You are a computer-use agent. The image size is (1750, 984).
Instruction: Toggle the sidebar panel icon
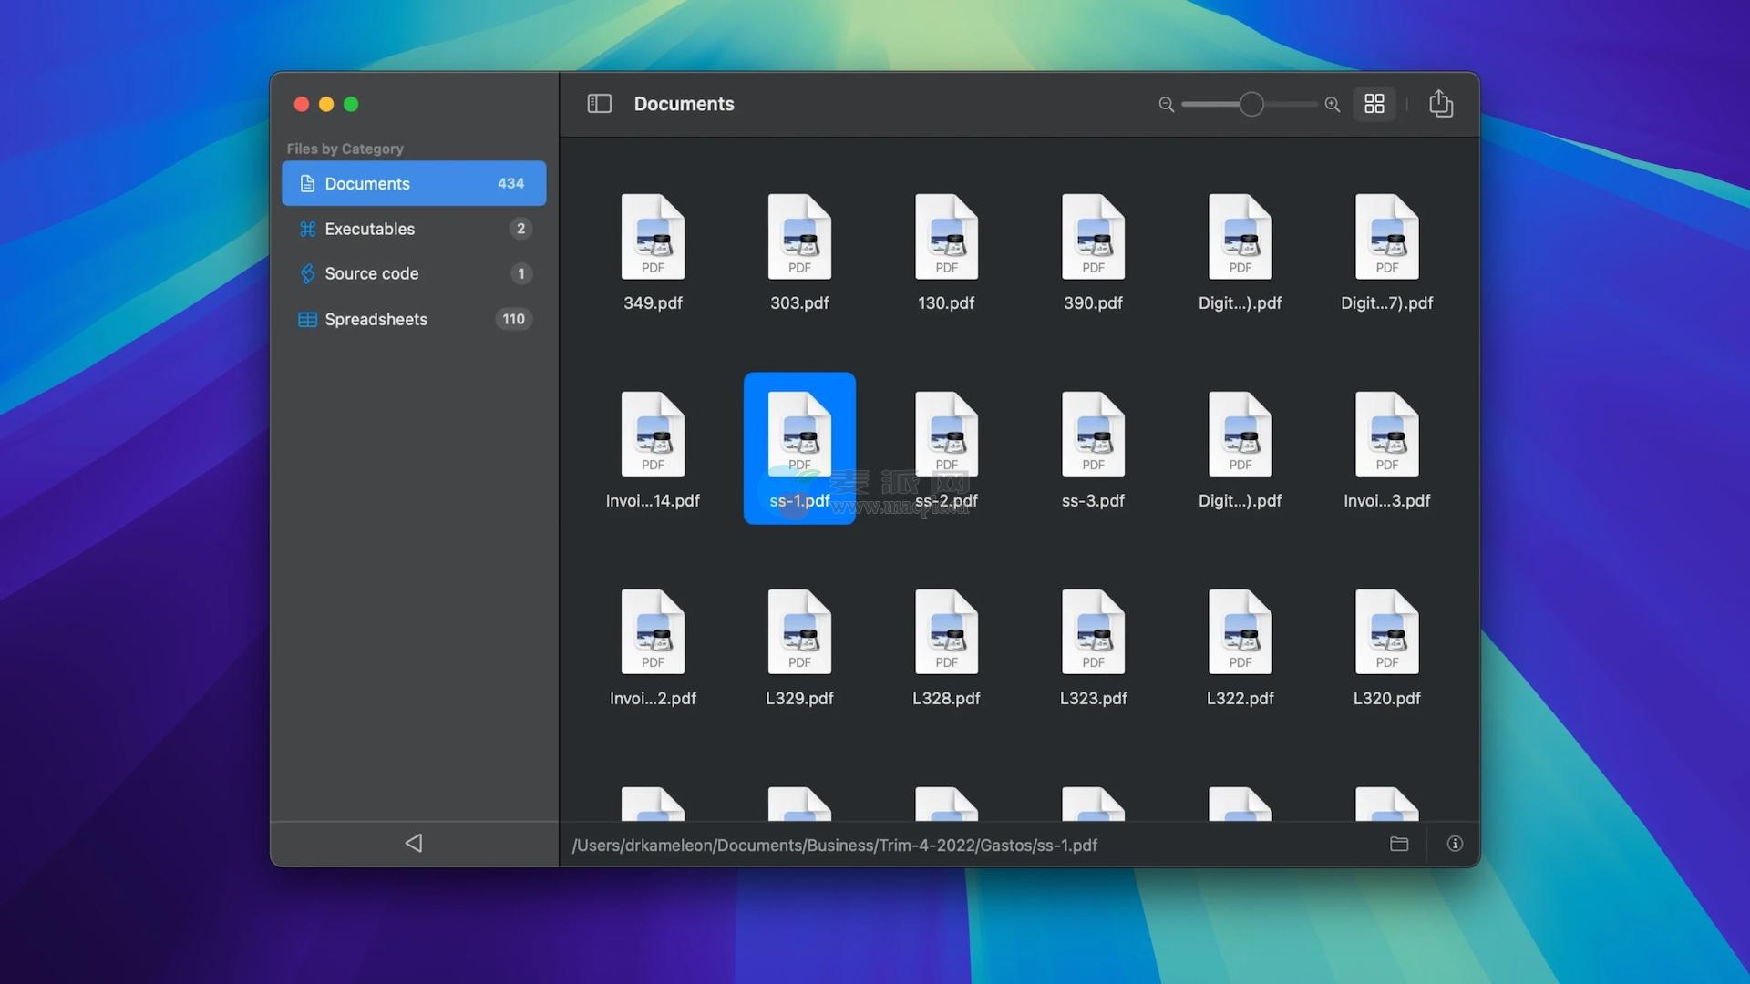(599, 104)
